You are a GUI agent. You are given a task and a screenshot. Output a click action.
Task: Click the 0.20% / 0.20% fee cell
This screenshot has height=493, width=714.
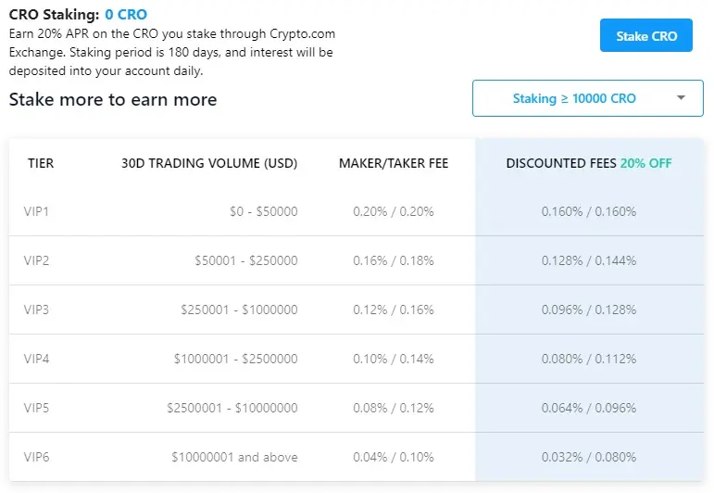coord(394,211)
